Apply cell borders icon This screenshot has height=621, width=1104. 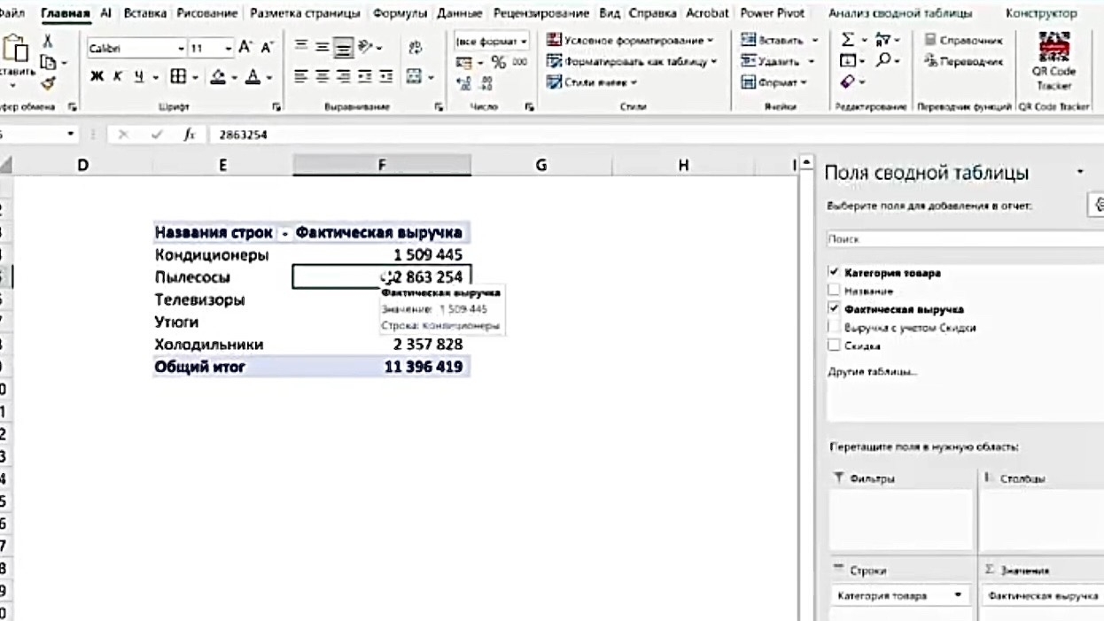pos(178,77)
